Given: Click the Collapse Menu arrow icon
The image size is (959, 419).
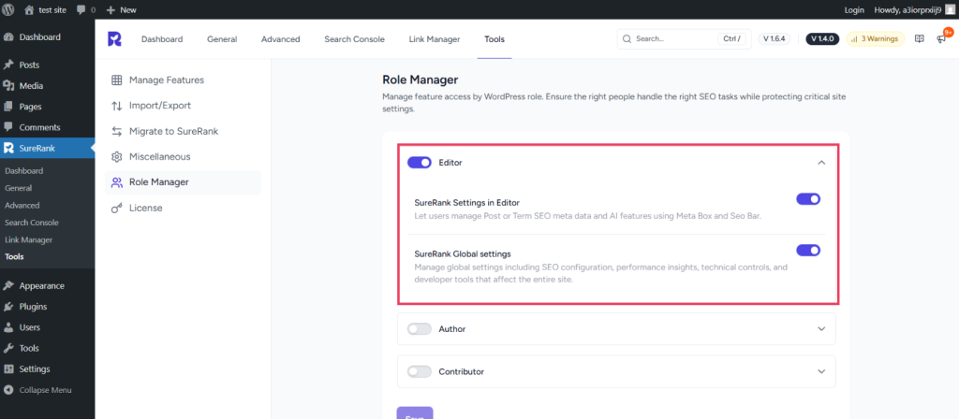Looking at the screenshot, I should [x=8, y=390].
